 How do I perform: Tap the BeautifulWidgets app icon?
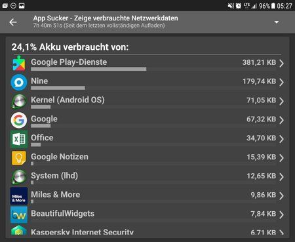19,215
